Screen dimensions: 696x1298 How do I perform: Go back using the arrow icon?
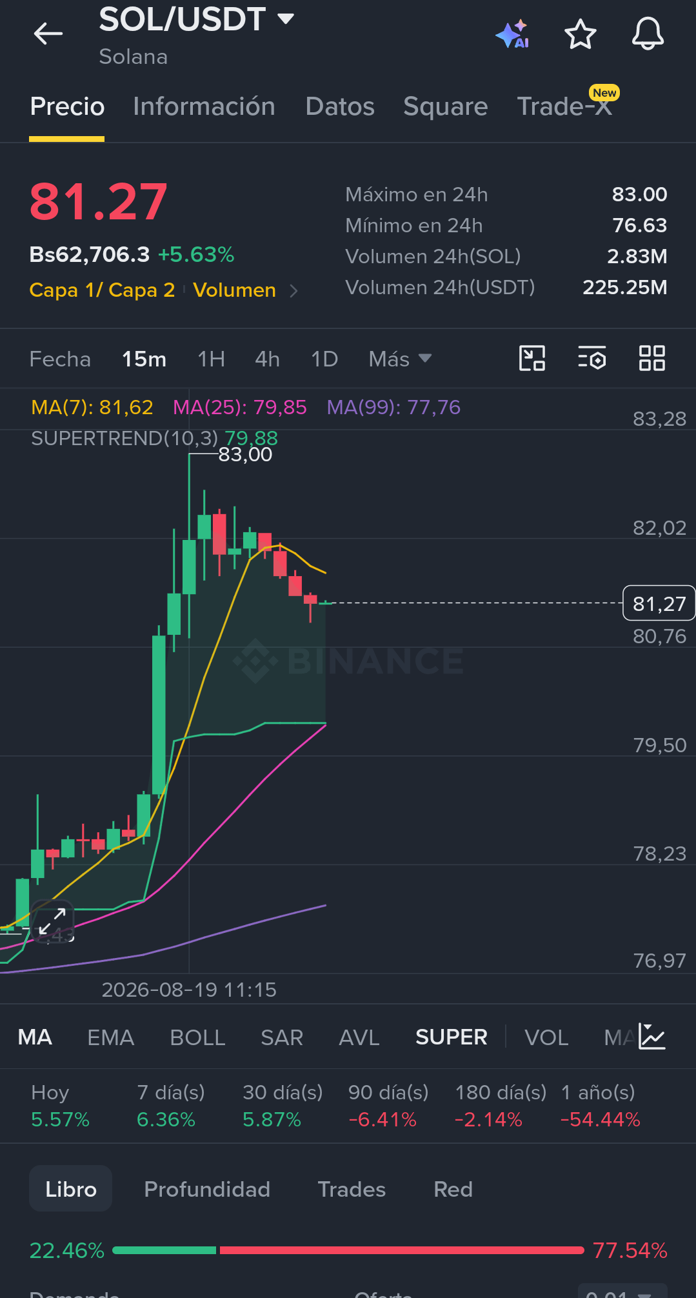(x=48, y=34)
